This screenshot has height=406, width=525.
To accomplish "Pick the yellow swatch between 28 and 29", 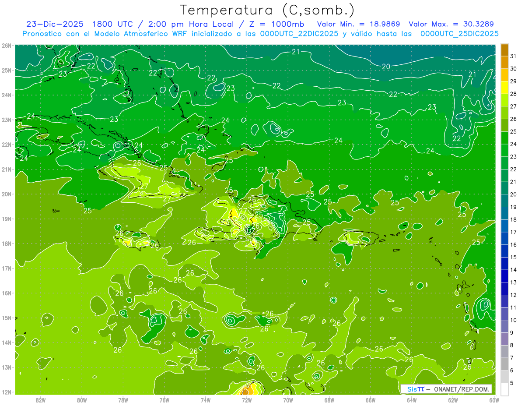I will pyautogui.click(x=504, y=87).
